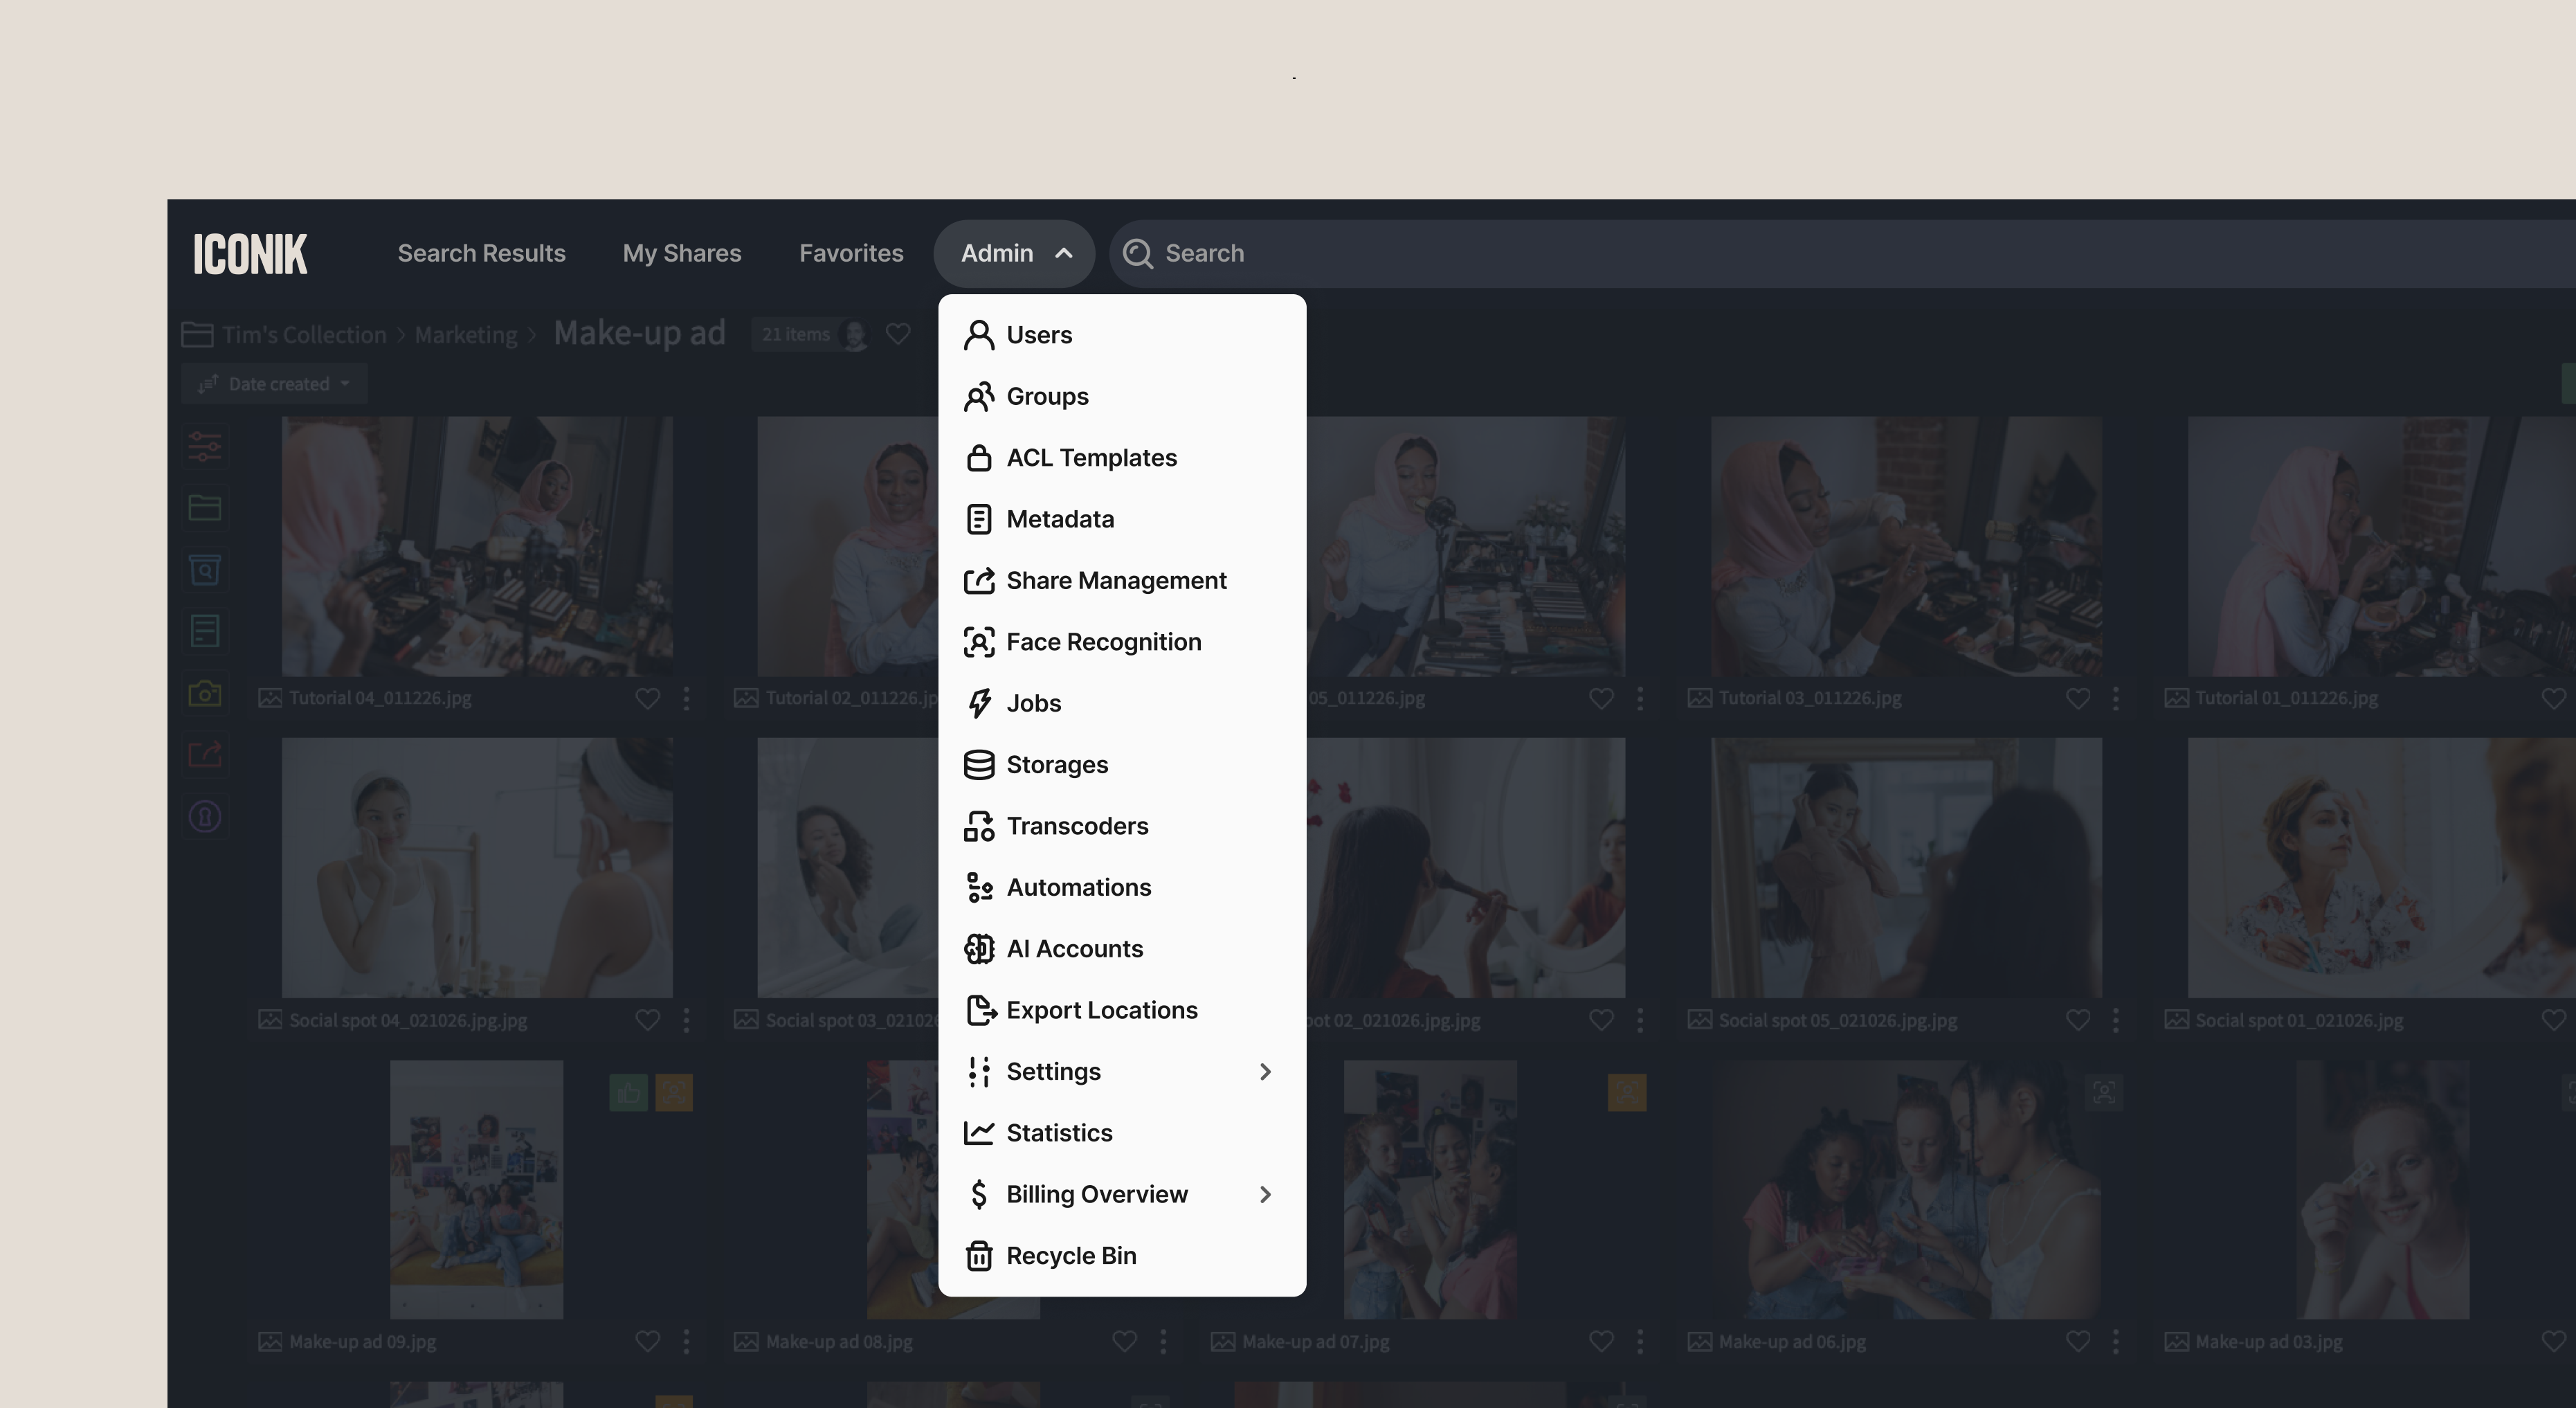Screen dimensions: 2576x1408
Task: Toggle favorite heart on Make-up ad collection
Action: [898, 334]
